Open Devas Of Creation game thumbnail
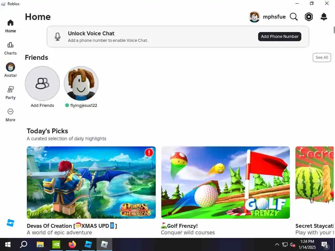335x251 pixels. tap(91, 182)
